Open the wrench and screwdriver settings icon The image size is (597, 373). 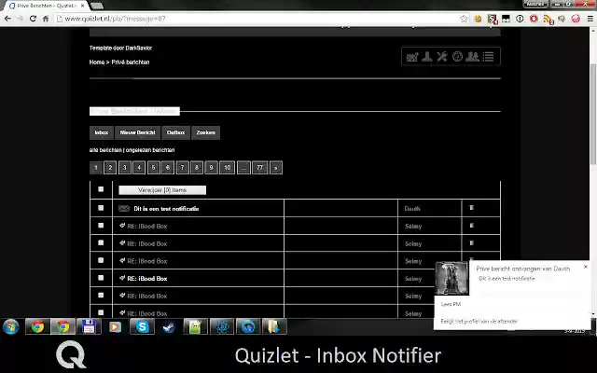point(442,57)
